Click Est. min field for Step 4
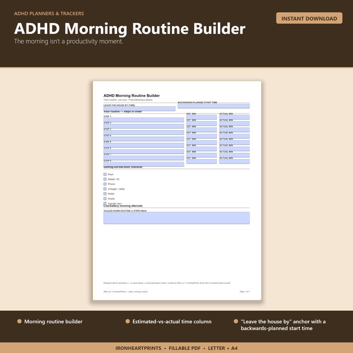This screenshot has height=353, width=353. (x=201, y=136)
